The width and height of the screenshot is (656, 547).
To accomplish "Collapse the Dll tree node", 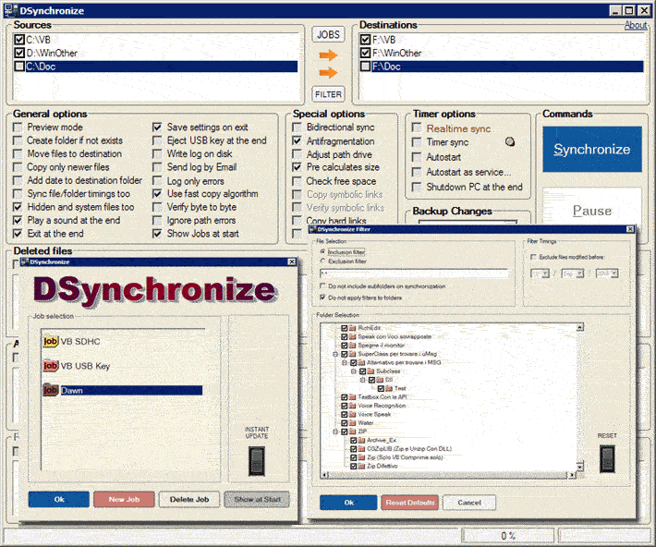I will (x=363, y=380).
